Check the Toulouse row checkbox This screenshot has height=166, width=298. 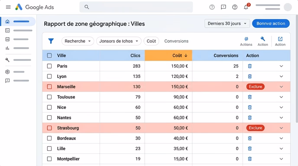[49, 97]
